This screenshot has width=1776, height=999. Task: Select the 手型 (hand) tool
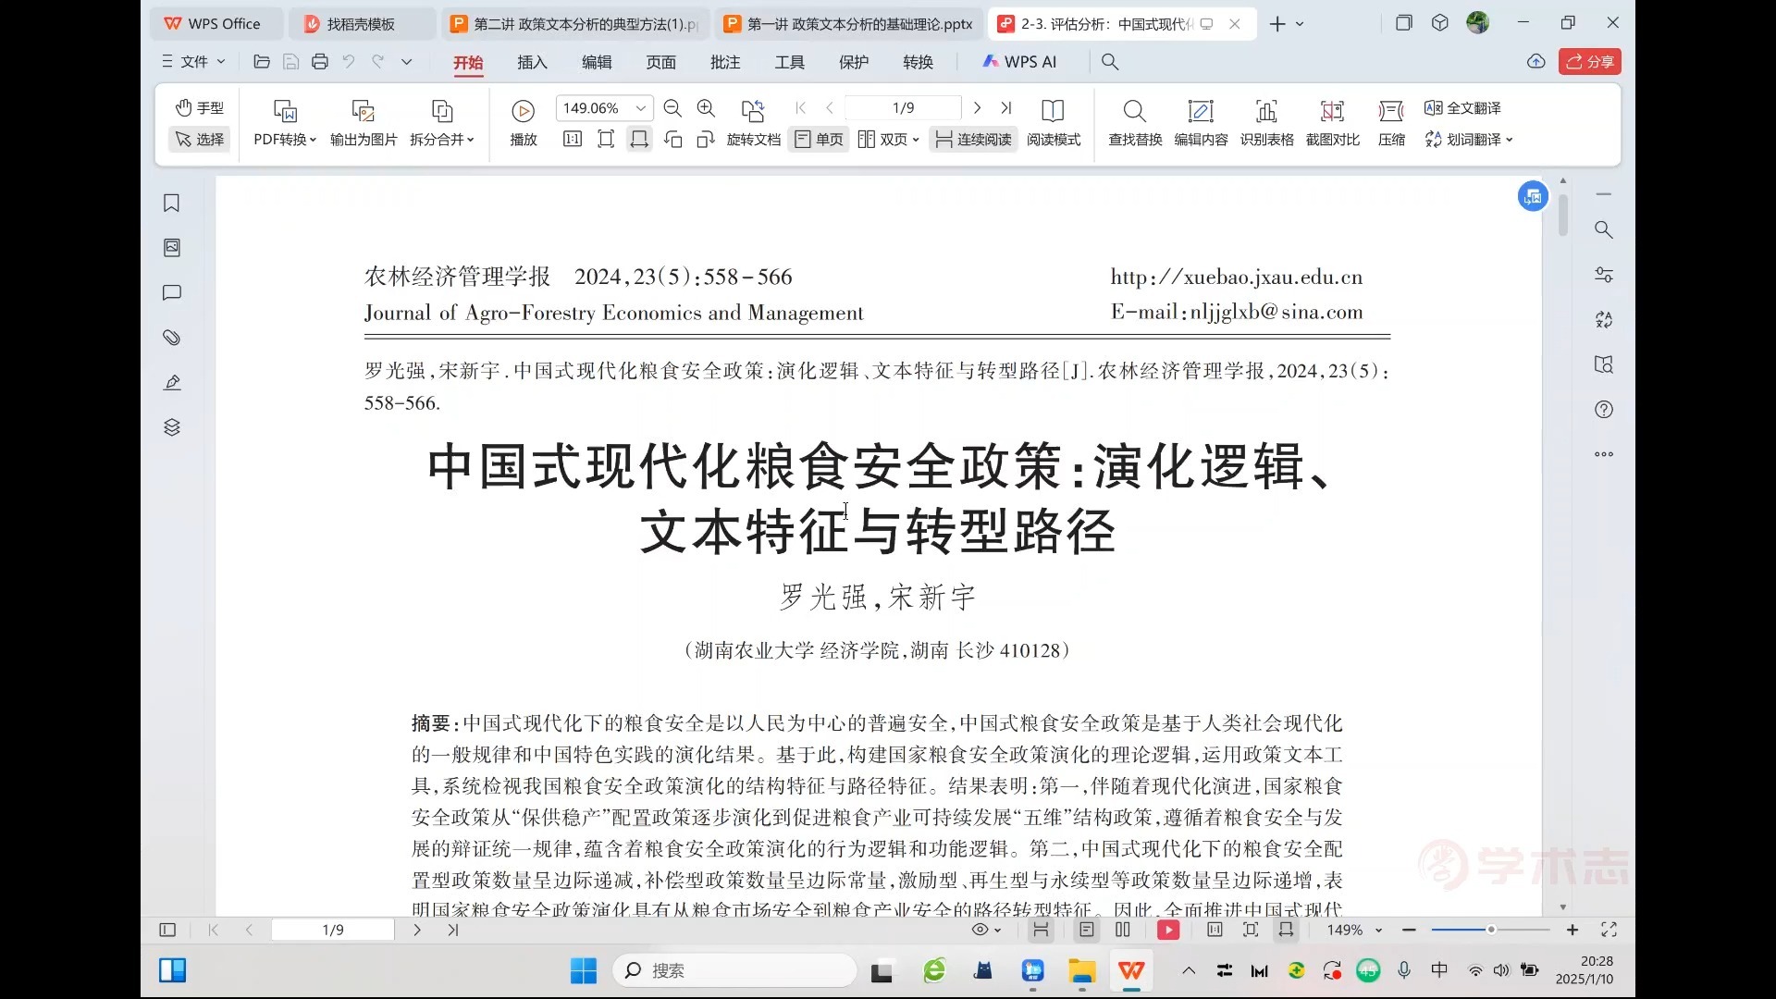199,107
